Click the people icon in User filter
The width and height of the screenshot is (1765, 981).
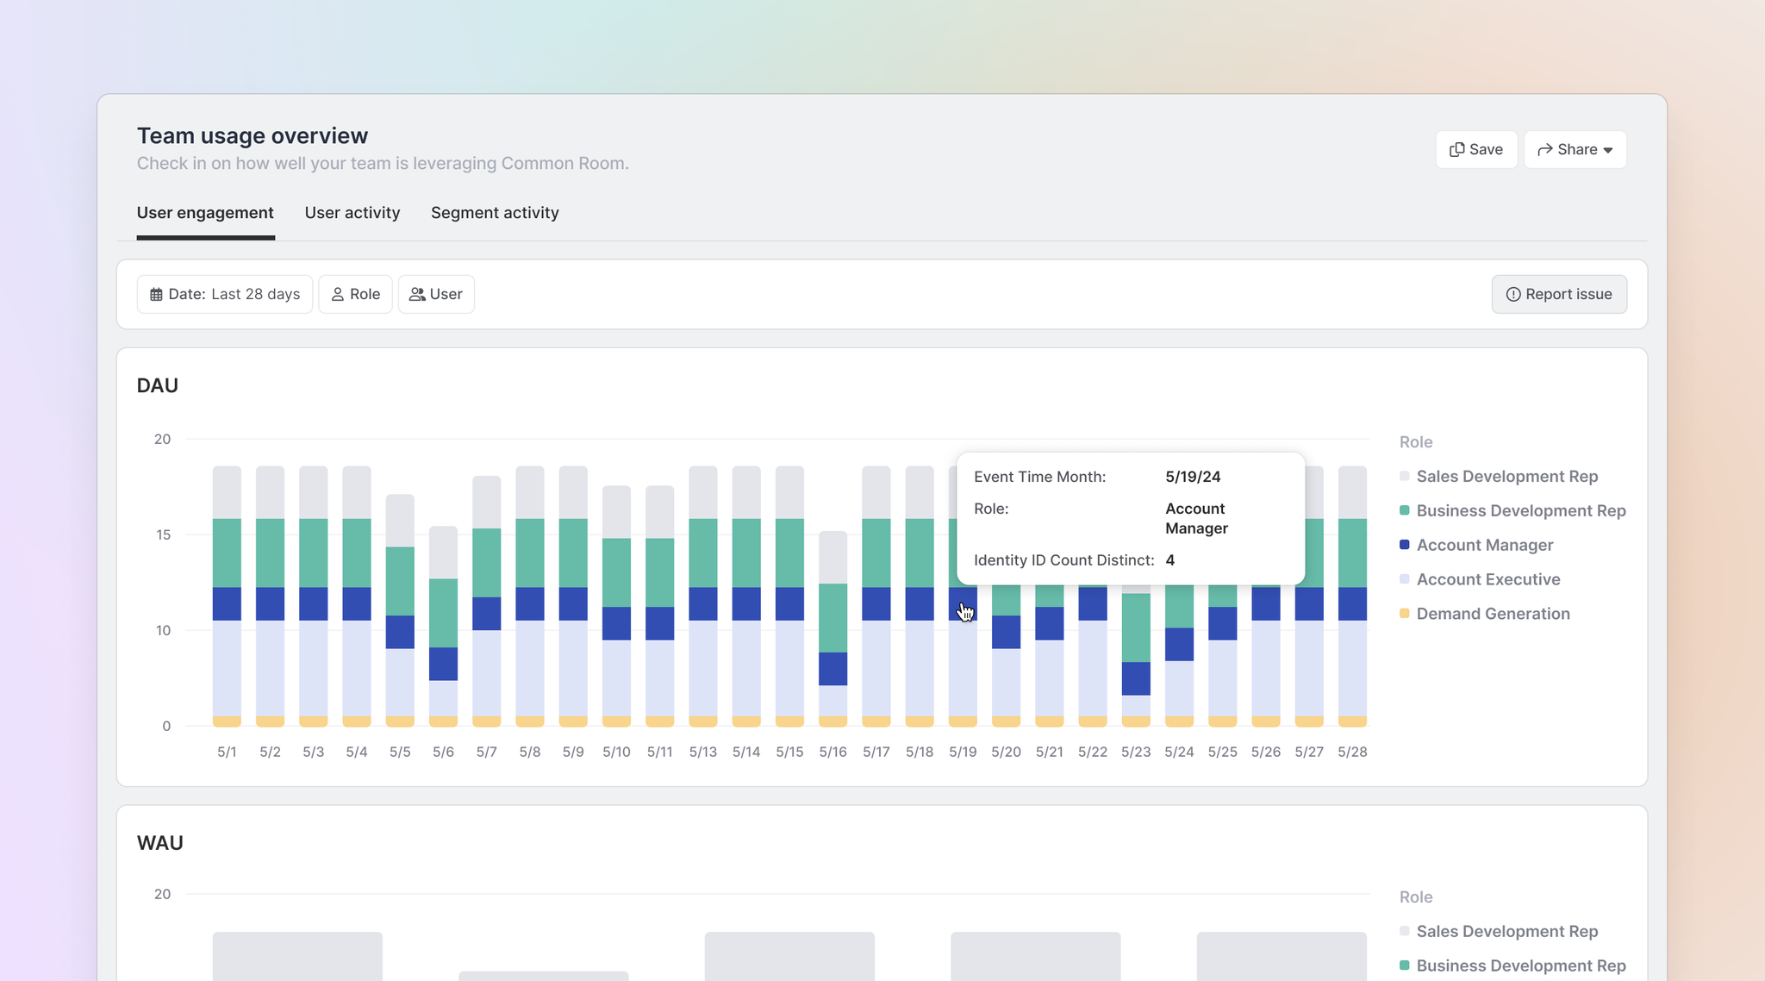coord(417,295)
